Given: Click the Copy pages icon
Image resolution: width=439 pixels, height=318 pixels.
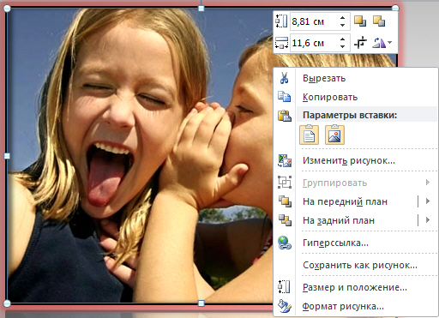Looking at the screenshot, I should click(x=285, y=97).
